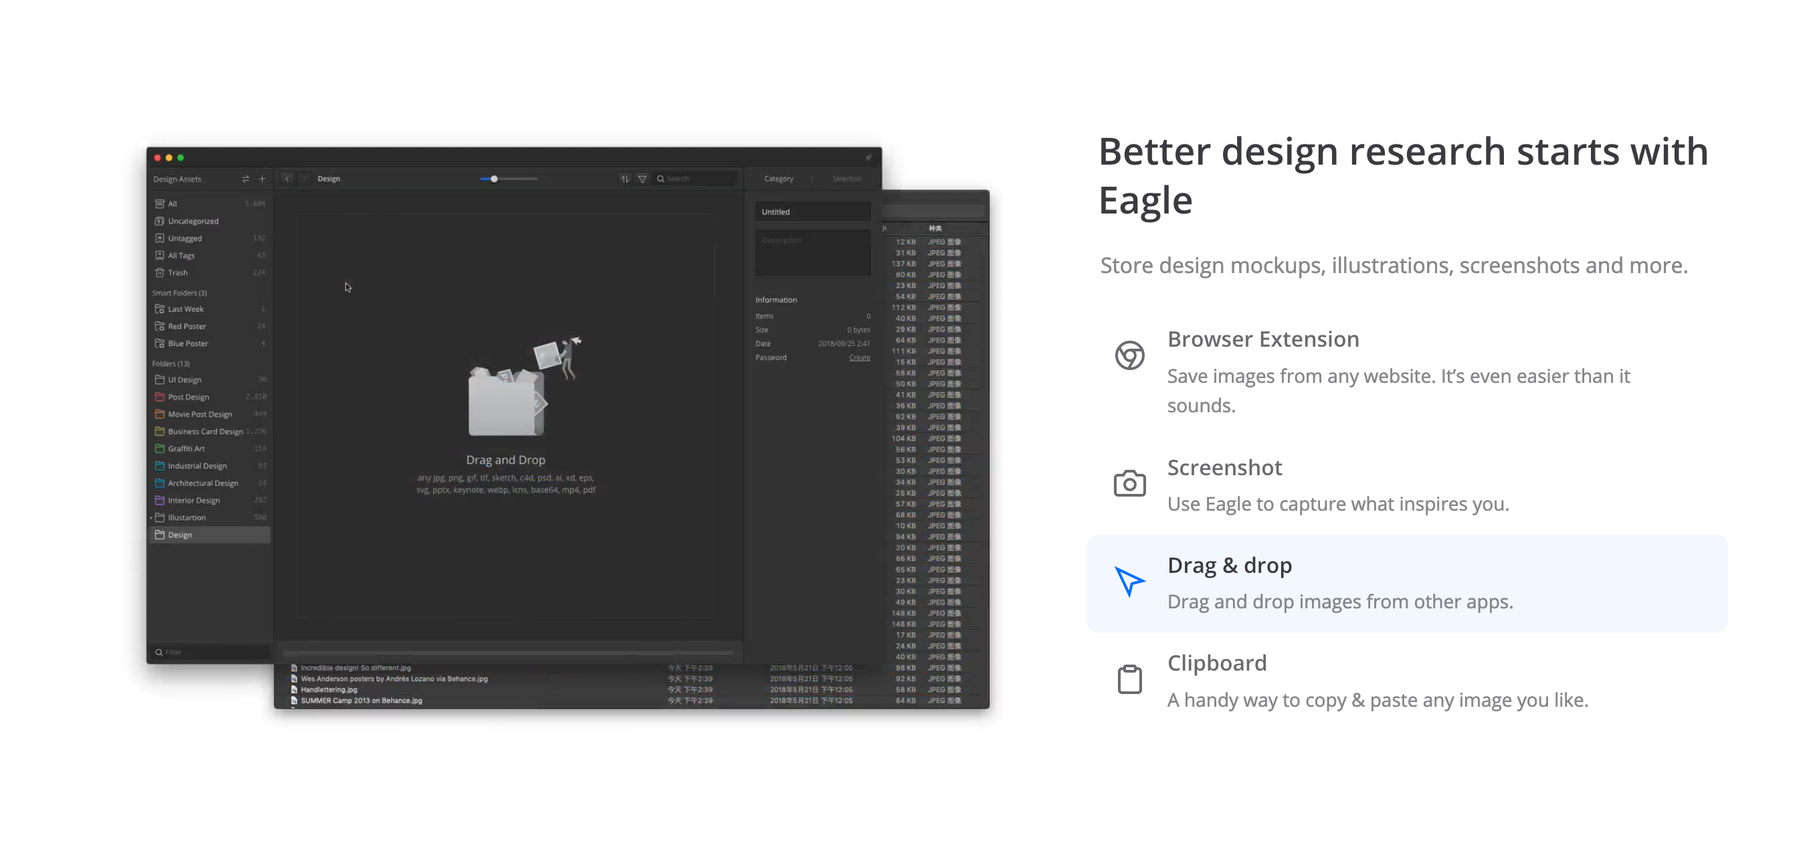Open the Uncategorized list
Viewport: 1797px width, 856px height.
[x=209, y=221]
